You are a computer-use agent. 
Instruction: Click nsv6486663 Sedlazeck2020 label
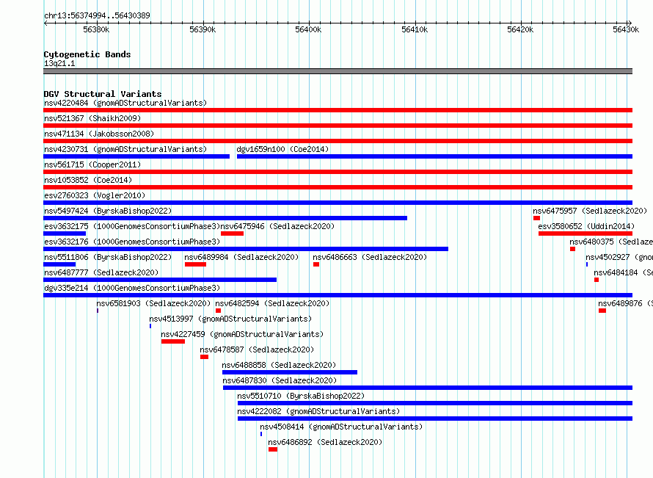[370, 257]
